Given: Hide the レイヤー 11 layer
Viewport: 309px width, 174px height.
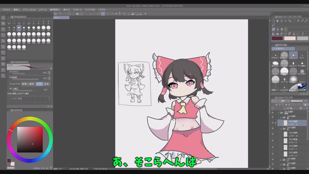Looking at the screenshot, I should click(273, 123).
